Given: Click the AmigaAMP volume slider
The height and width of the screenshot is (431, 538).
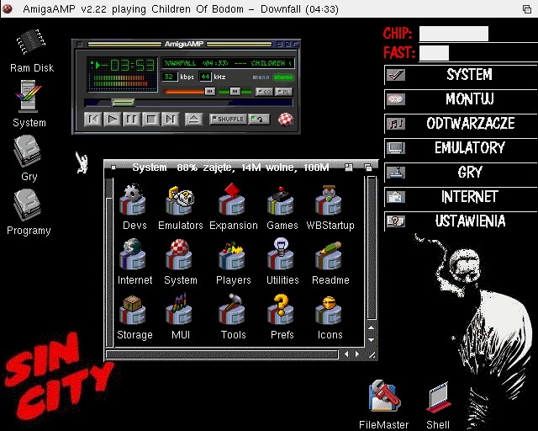Looking at the screenshot, I should [x=190, y=92].
